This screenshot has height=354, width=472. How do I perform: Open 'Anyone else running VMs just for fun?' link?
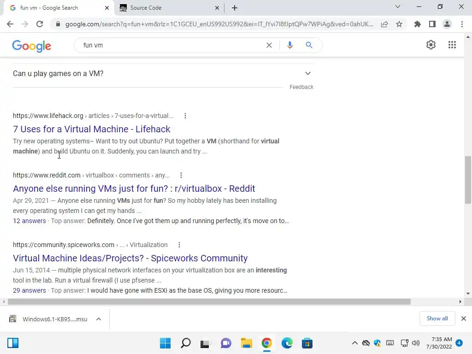tap(134, 189)
